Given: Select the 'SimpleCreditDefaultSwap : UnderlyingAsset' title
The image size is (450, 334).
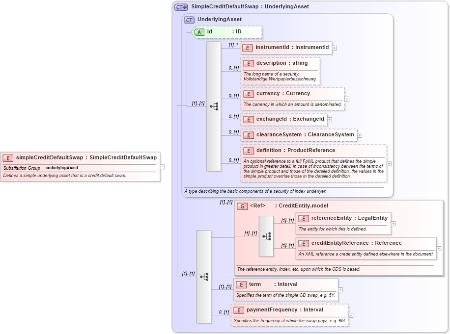Looking at the screenshot, I should (250, 6).
